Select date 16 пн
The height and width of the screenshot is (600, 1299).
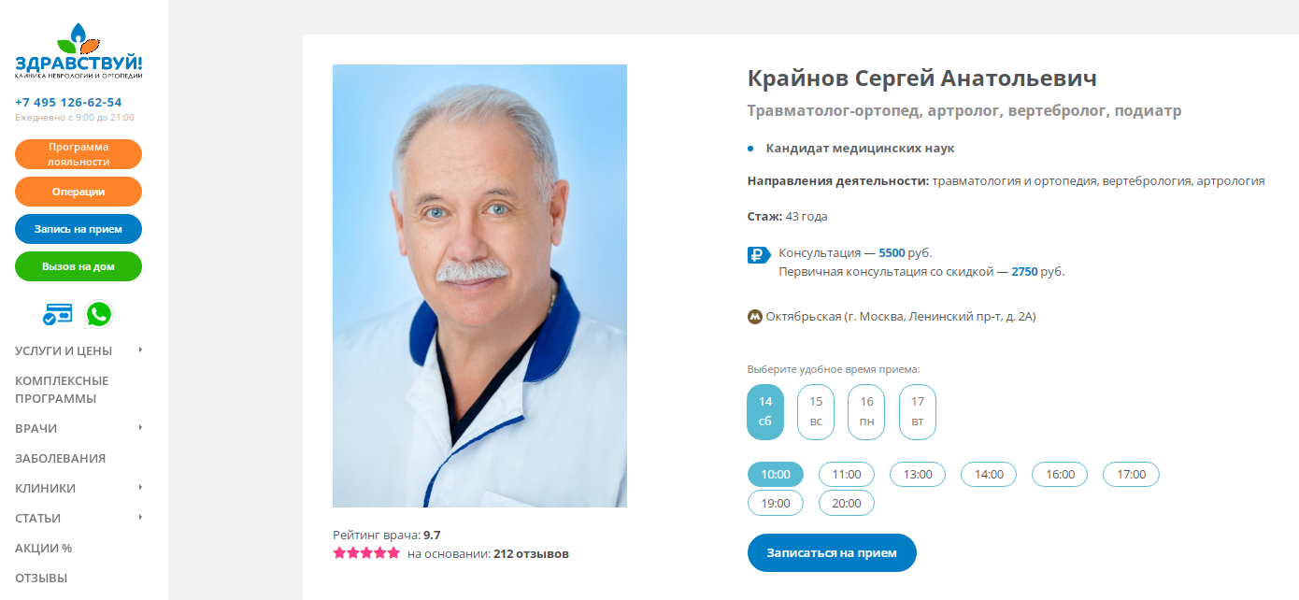(x=867, y=412)
